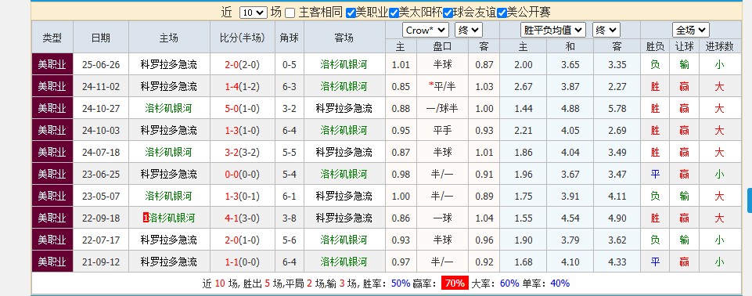The image size is (752, 296).
Task: Click the 美职业 type cell for 22-07-17
Action: [52, 240]
